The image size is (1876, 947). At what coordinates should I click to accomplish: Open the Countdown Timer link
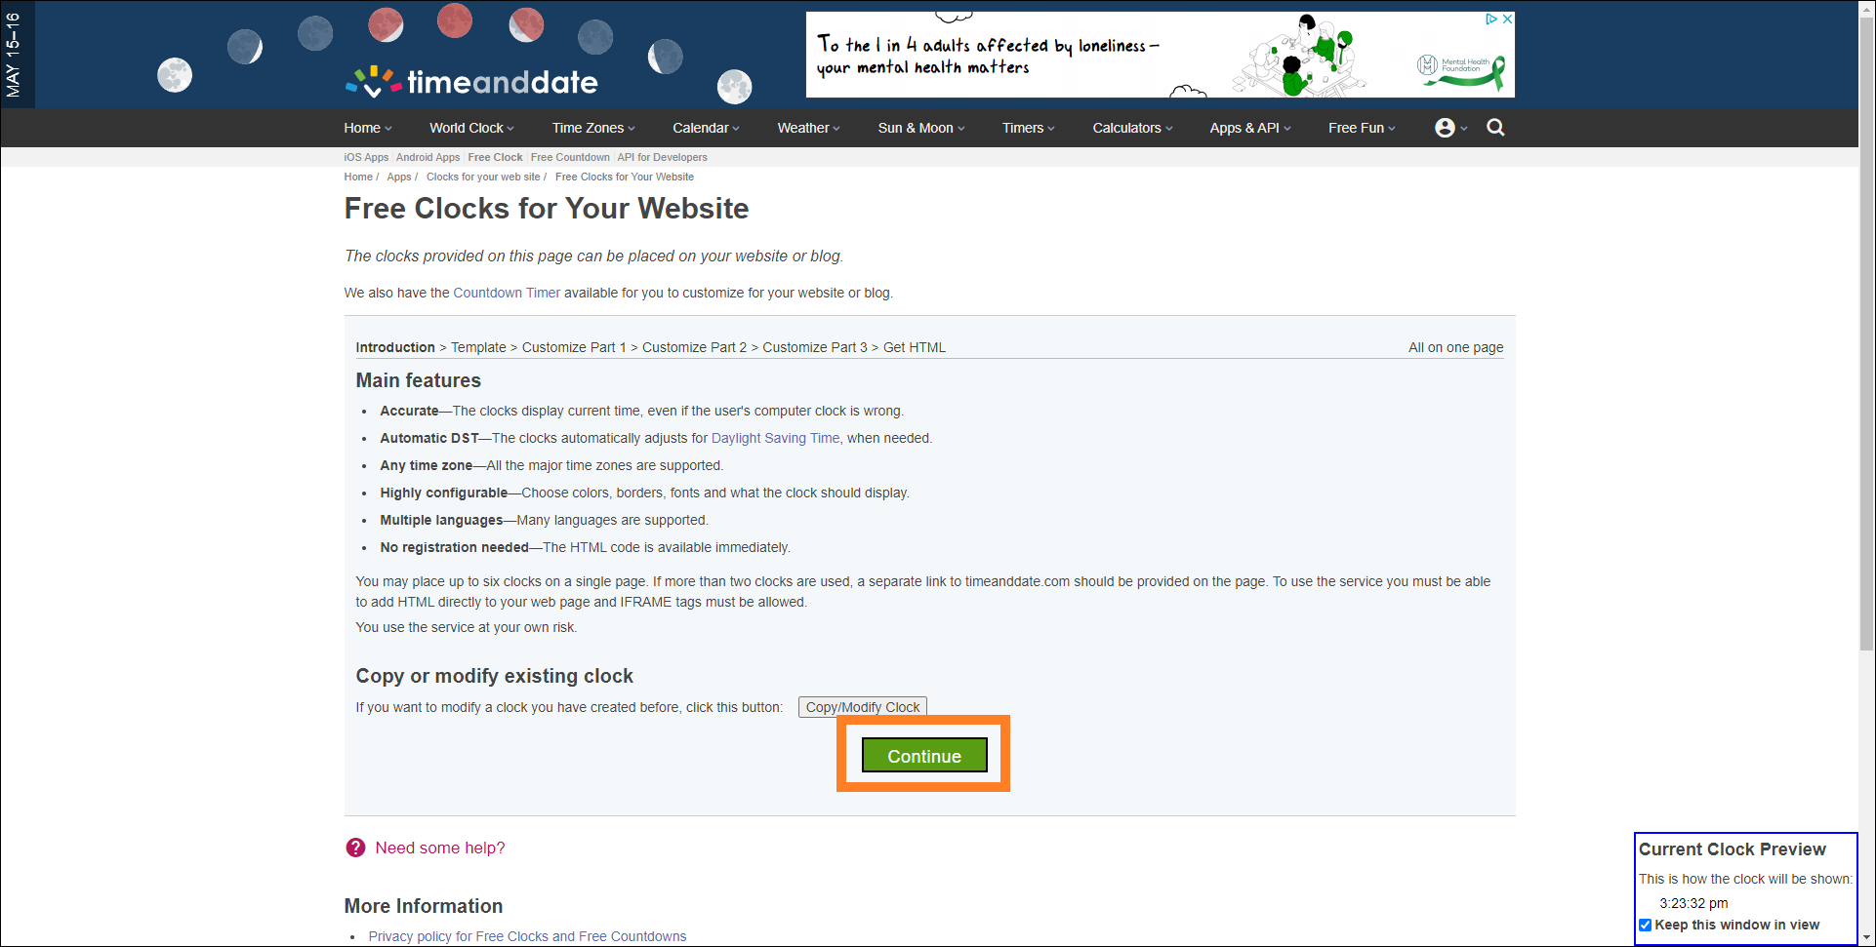pos(507,293)
